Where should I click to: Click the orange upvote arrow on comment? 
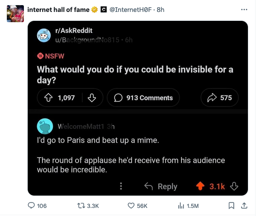tap(200, 186)
